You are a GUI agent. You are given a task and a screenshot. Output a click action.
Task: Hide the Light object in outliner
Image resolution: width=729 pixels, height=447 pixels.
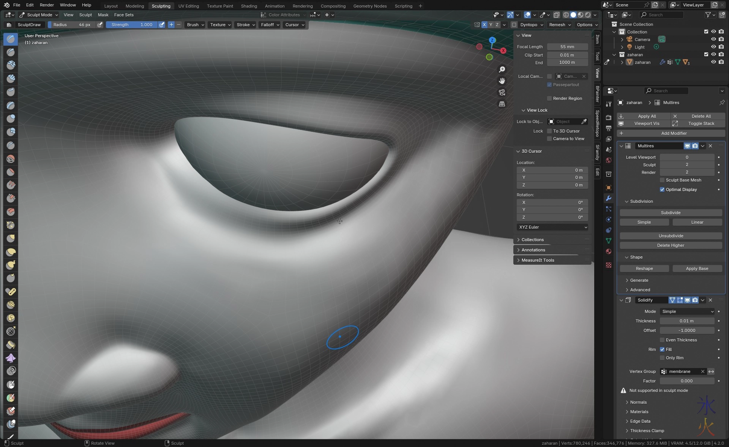(713, 47)
